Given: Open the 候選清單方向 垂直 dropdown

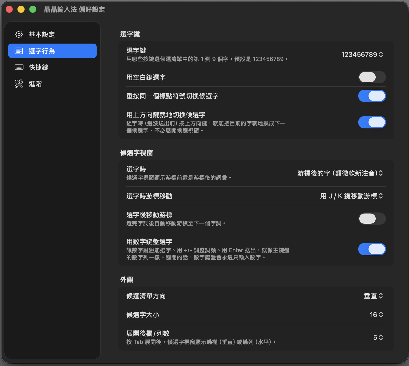Looking at the screenshot, I should pyautogui.click(x=373, y=296).
